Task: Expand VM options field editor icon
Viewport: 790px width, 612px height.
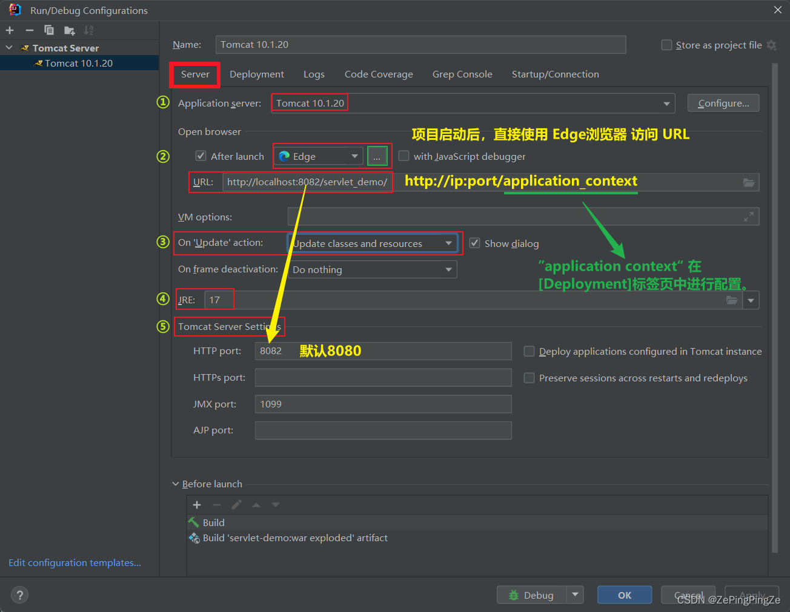Action: [749, 217]
